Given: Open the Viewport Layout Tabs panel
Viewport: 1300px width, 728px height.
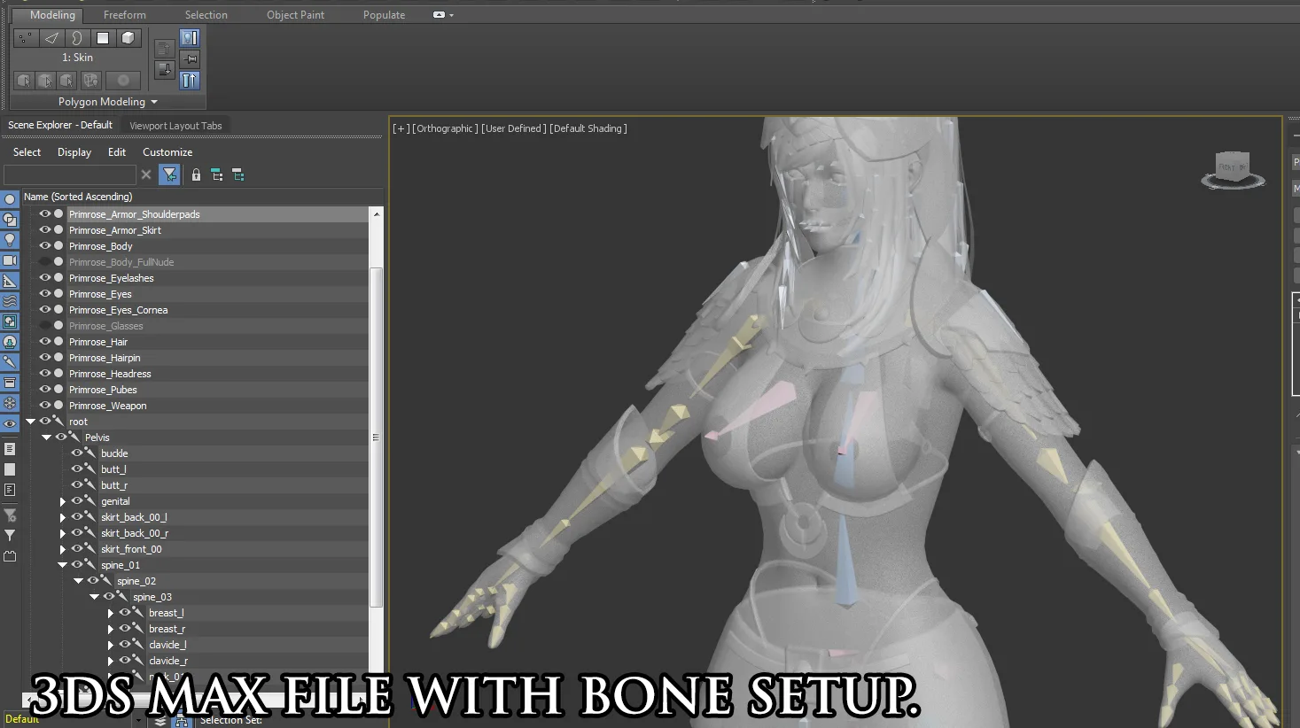Looking at the screenshot, I should click(x=175, y=126).
